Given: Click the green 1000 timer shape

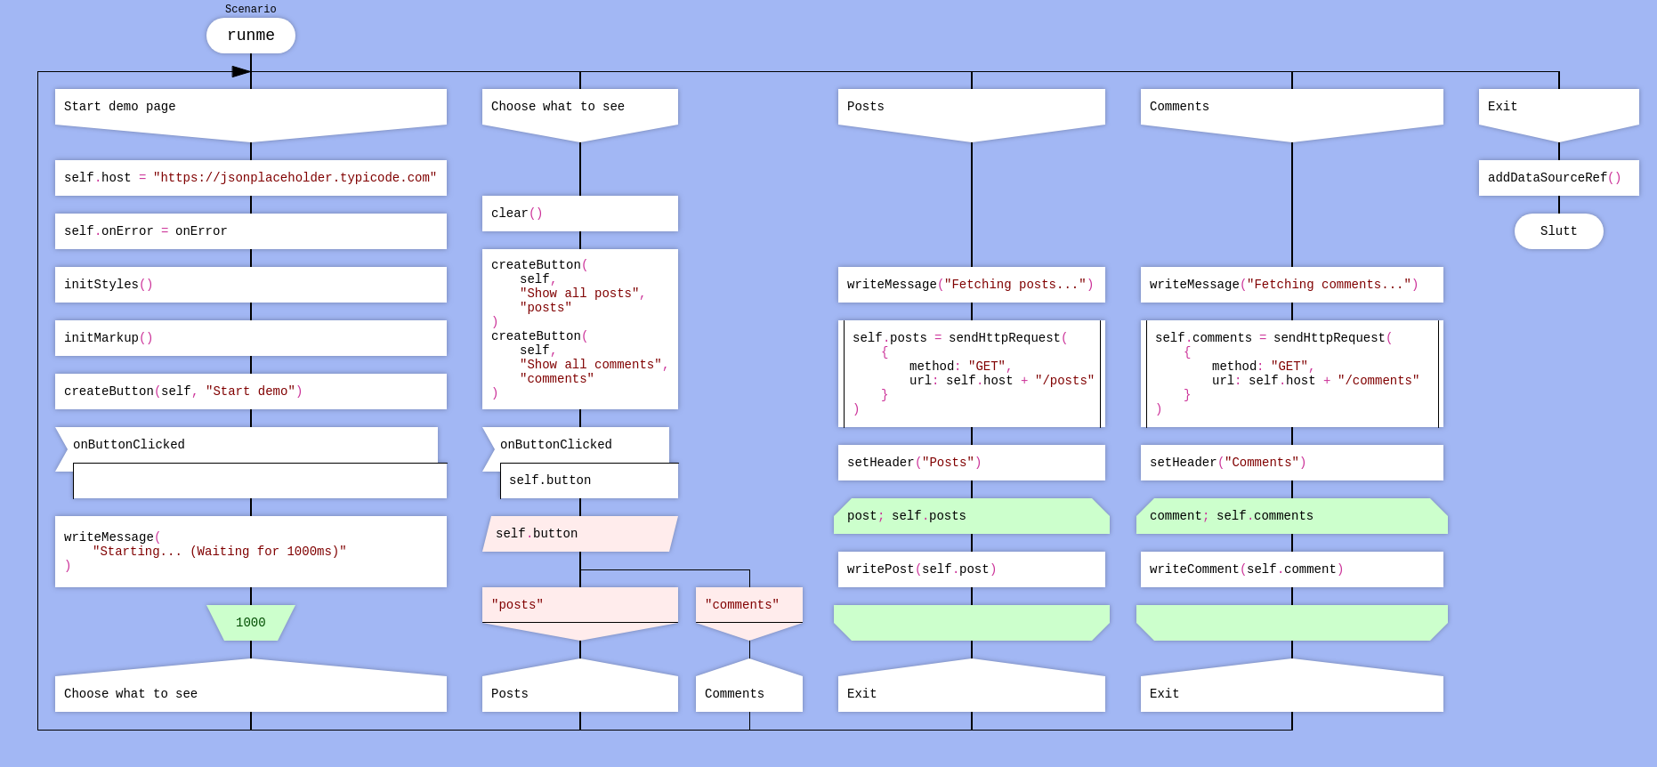Looking at the screenshot, I should tap(250, 623).
